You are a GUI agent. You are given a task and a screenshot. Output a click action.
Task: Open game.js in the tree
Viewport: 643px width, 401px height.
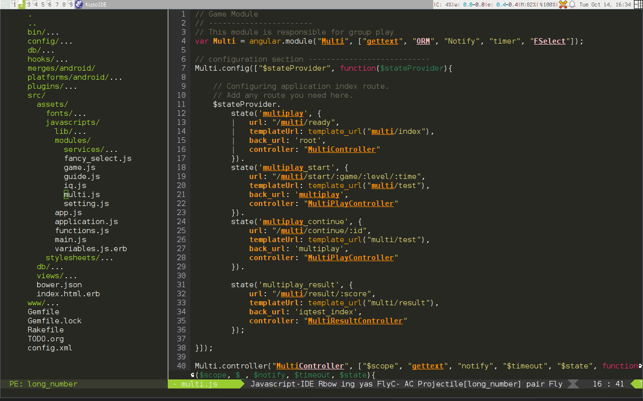[x=79, y=167]
